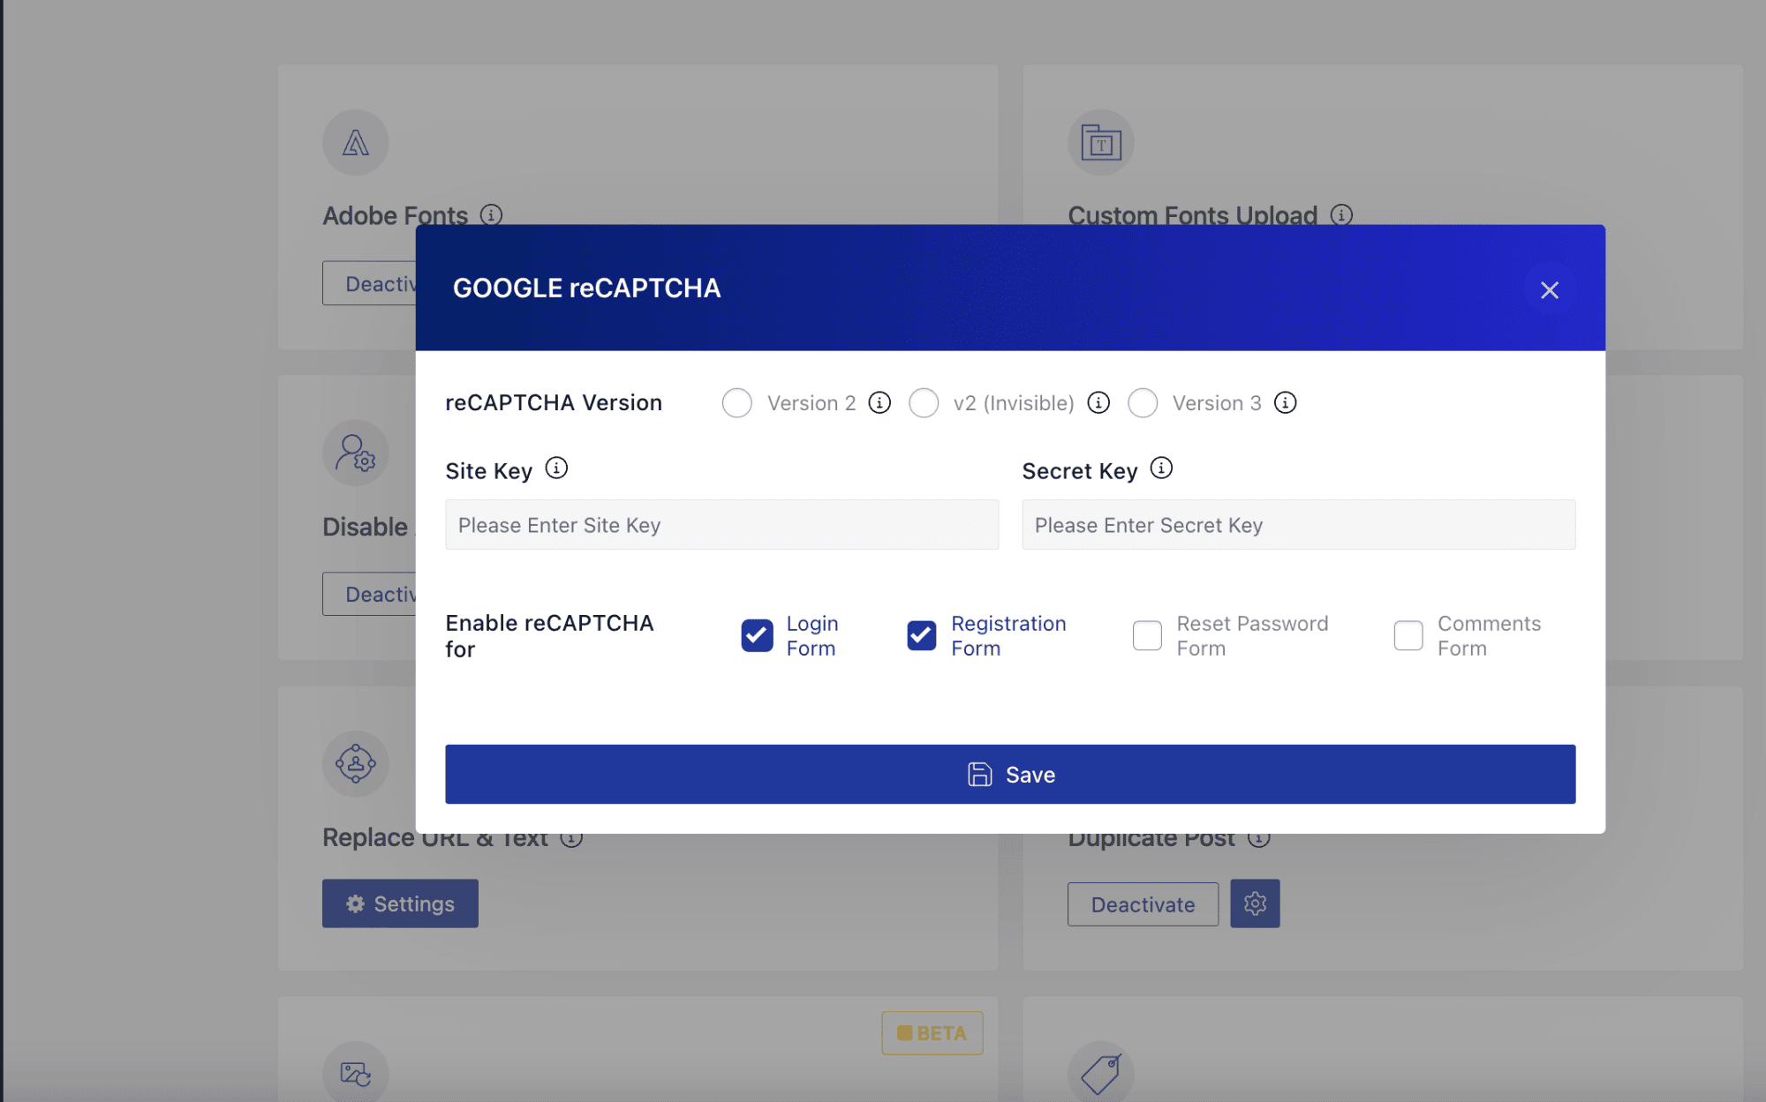Image resolution: width=1766 pixels, height=1102 pixels.
Task: Show Adobe Fonts info tooltip
Action: (x=491, y=214)
